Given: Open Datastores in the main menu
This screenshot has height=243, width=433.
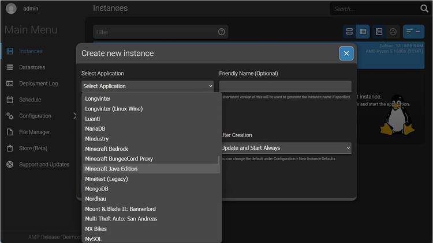Looking at the screenshot, I should pyautogui.click(x=32, y=67).
